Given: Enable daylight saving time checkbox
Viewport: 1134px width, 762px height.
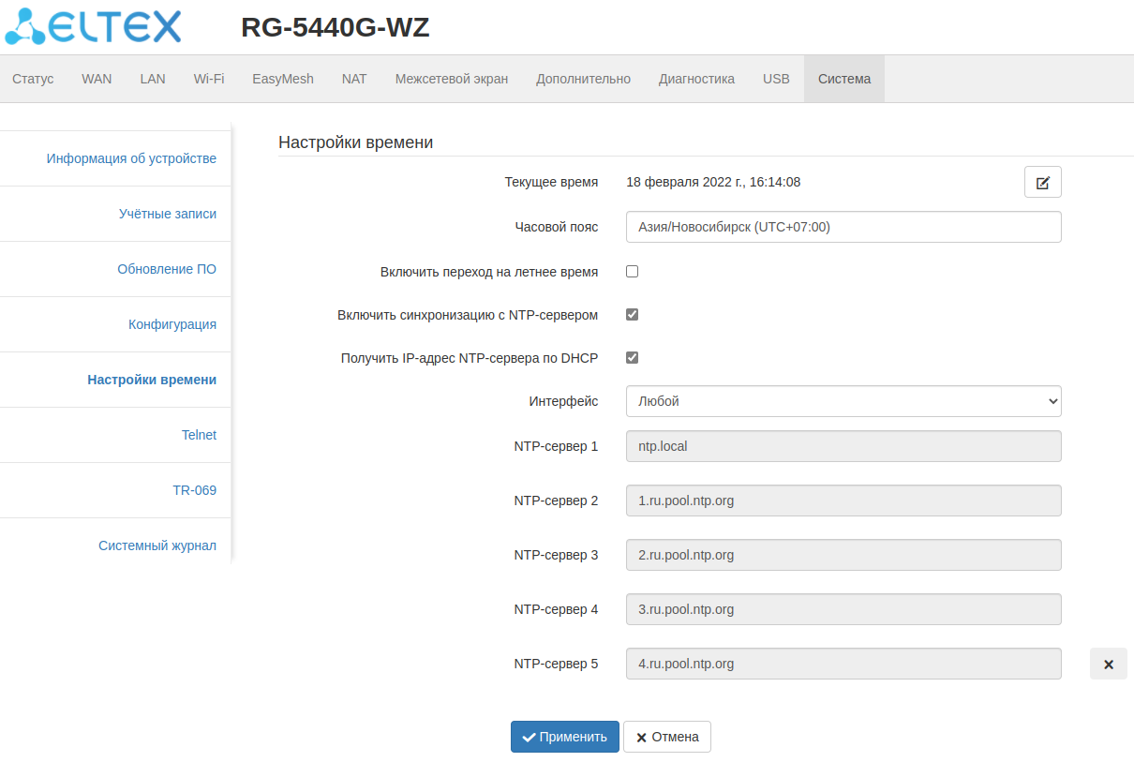Looking at the screenshot, I should click(x=632, y=272).
